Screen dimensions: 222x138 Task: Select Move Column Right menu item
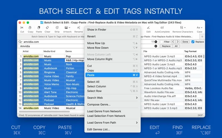pyautogui.click(x=112, y=59)
